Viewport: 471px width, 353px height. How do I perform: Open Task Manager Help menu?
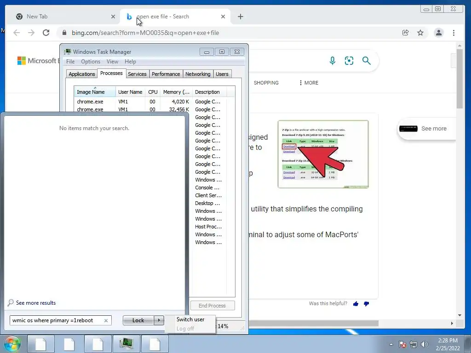[x=130, y=62]
